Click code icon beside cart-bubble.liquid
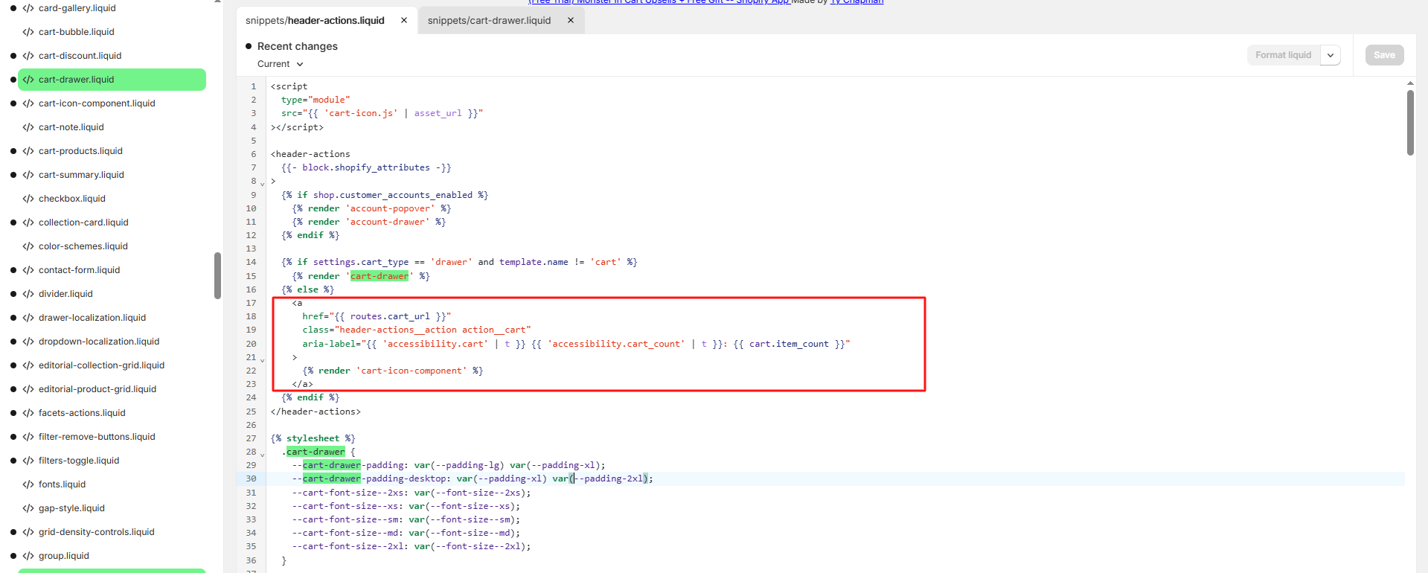Image resolution: width=1428 pixels, height=573 pixels. click(x=28, y=32)
